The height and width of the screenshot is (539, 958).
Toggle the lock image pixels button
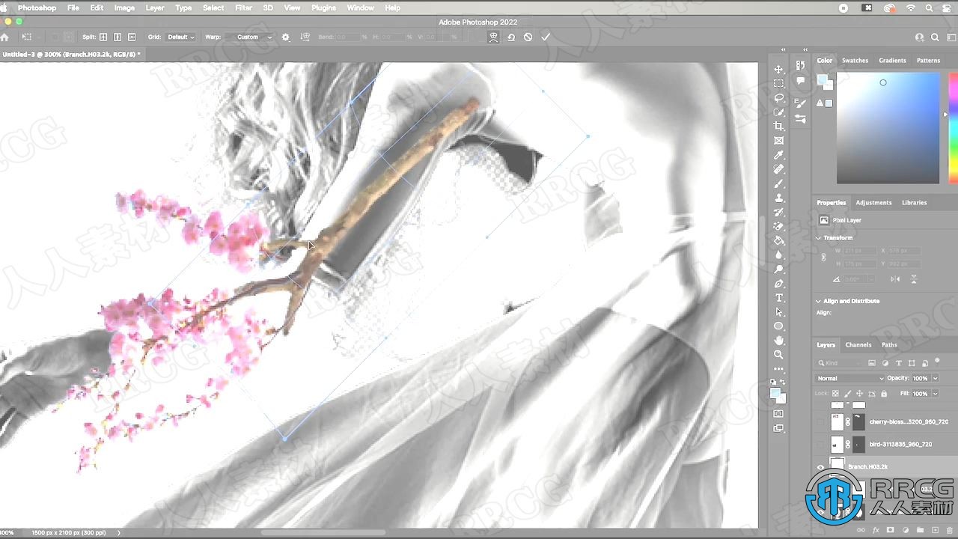[848, 393]
